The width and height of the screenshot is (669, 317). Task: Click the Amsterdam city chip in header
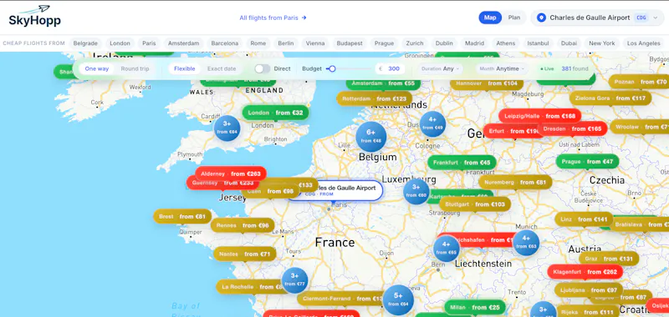[183, 43]
